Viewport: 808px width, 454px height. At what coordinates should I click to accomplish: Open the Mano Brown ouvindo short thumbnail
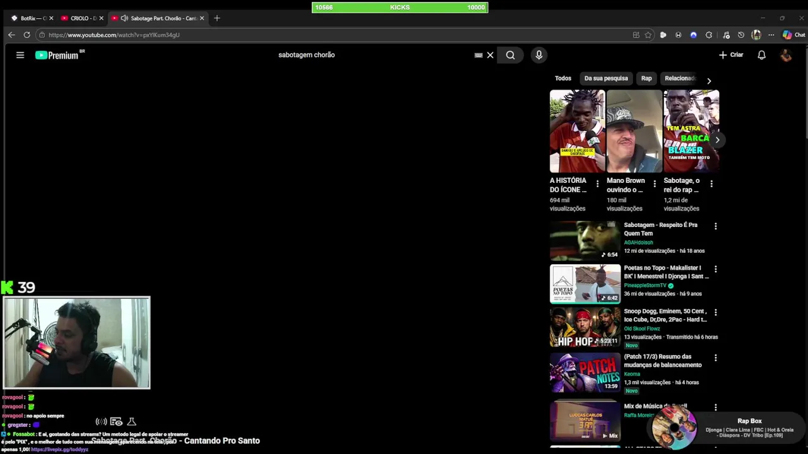(634, 131)
